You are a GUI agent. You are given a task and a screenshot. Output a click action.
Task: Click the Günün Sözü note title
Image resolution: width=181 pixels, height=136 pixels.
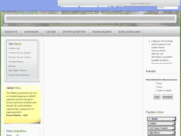[x=14, y=88]
